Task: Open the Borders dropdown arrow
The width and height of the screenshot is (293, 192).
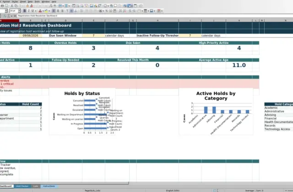Action: coord(142,11)
